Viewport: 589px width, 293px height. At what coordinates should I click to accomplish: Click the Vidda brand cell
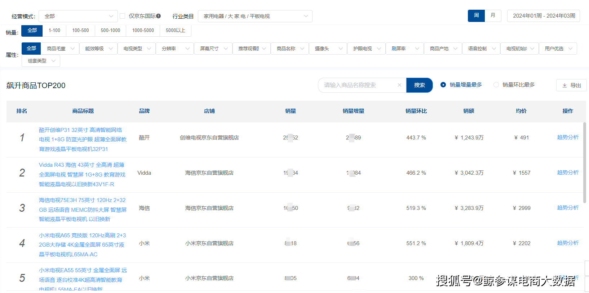click(144, 173)
